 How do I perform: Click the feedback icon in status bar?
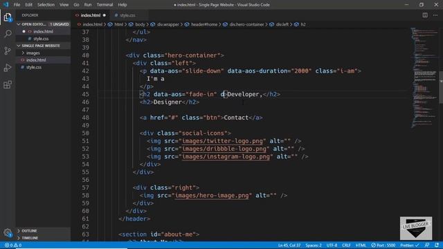(x=427, y=245)
